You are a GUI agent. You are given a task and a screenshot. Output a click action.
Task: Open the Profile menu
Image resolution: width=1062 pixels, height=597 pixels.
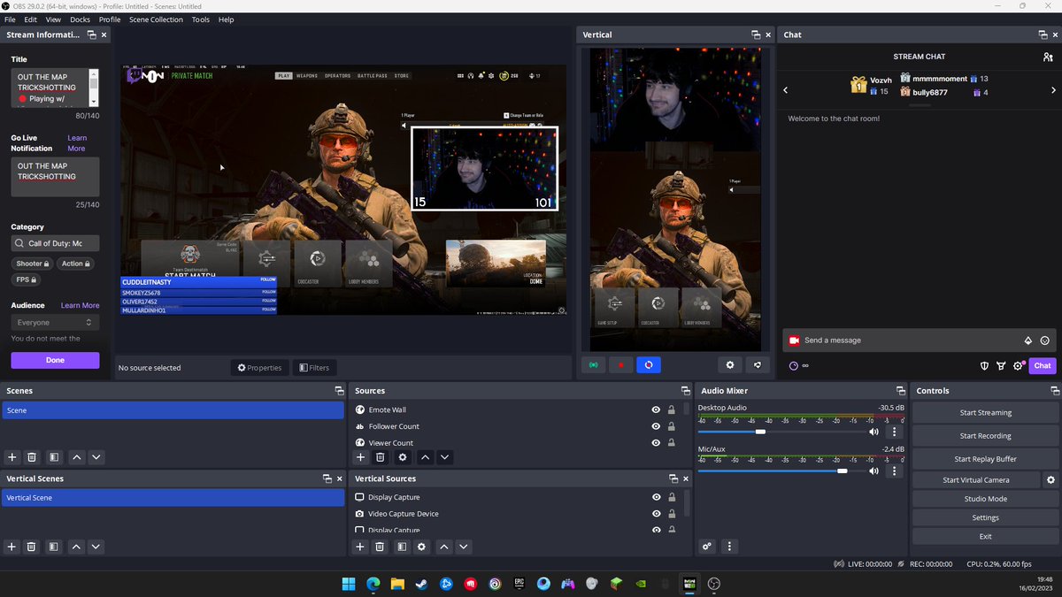110,19
